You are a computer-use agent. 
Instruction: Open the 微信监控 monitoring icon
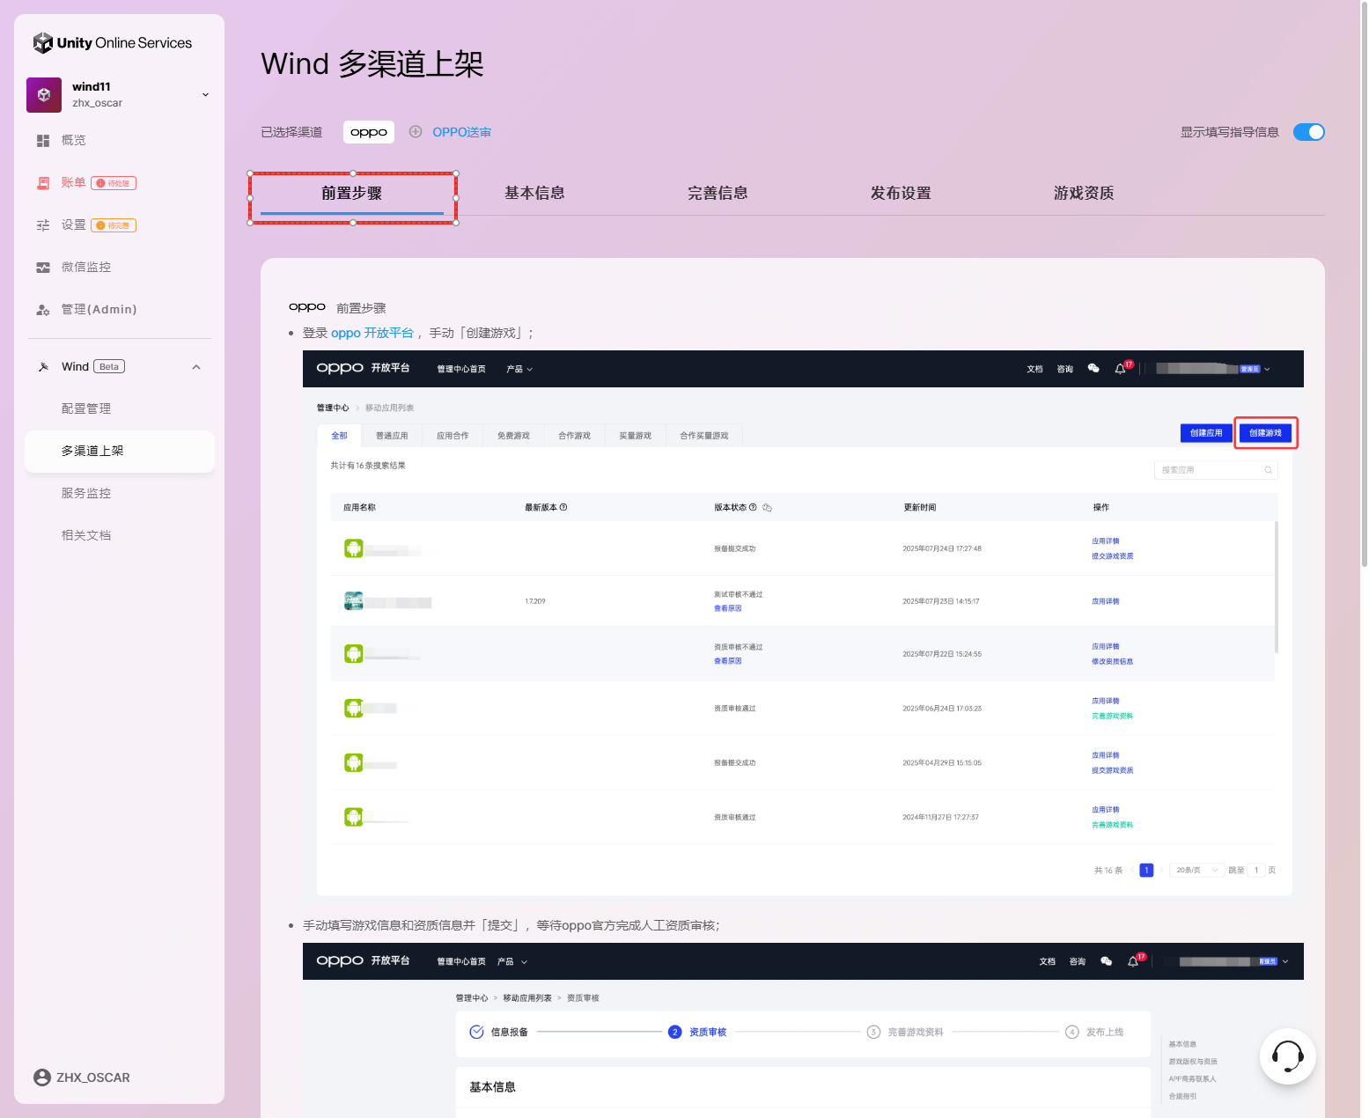(43, 268)
